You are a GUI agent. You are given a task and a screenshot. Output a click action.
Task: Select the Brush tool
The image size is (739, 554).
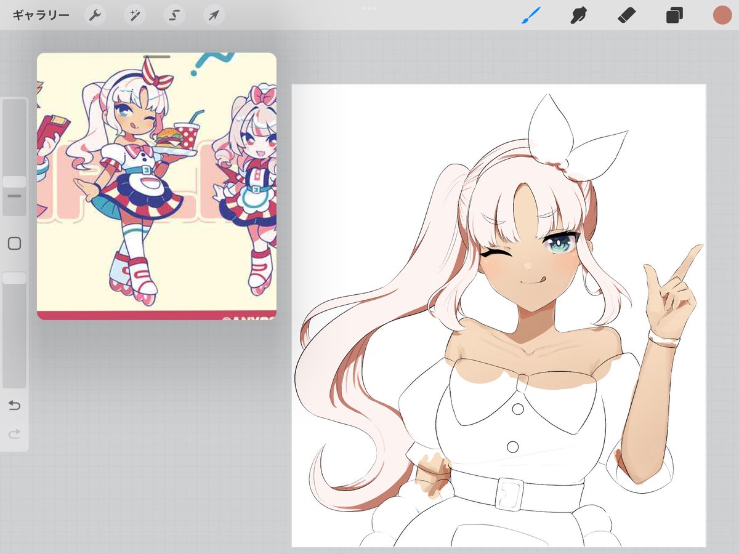point(530,15)
